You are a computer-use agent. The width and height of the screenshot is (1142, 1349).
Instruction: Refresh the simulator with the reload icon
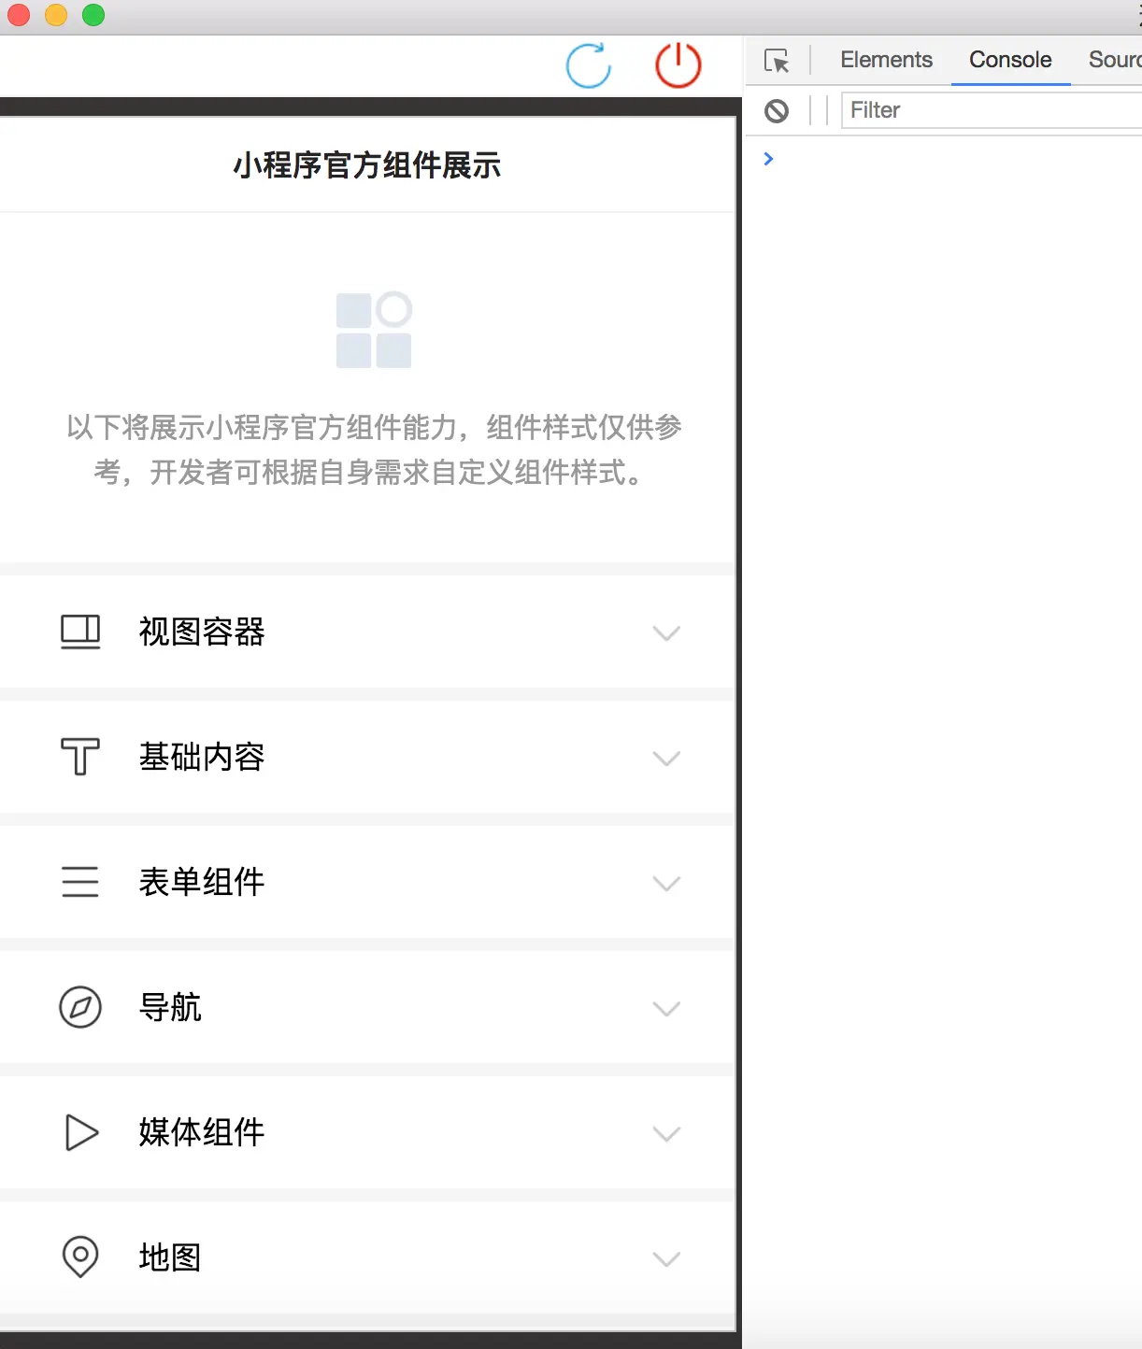click(588, 65)
